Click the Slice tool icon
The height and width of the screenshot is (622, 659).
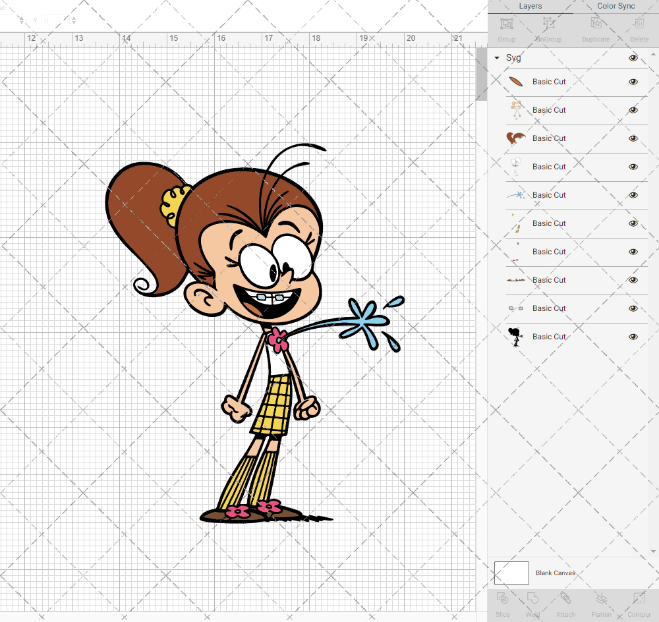(x=502, y=598)
